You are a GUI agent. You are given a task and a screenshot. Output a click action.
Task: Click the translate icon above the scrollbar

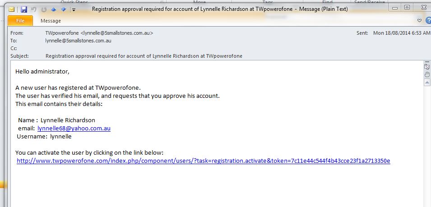[x=427, y=66]
